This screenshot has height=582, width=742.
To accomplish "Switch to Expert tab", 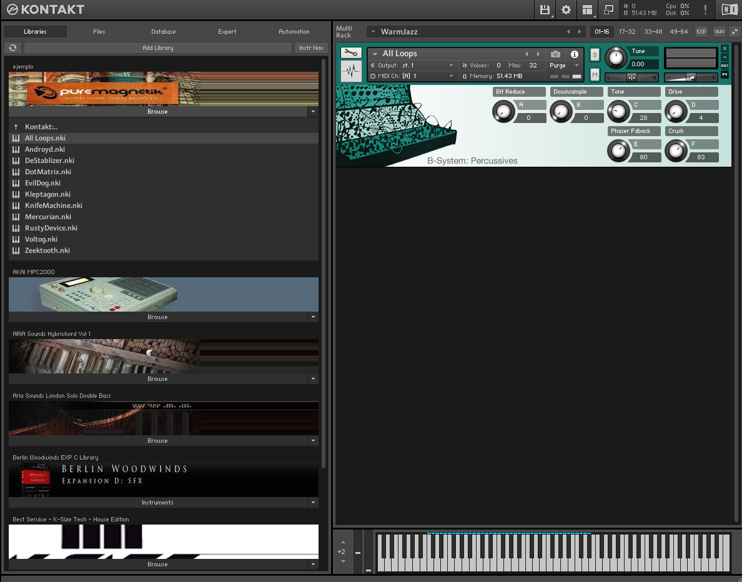I will (x=227, y=32).
